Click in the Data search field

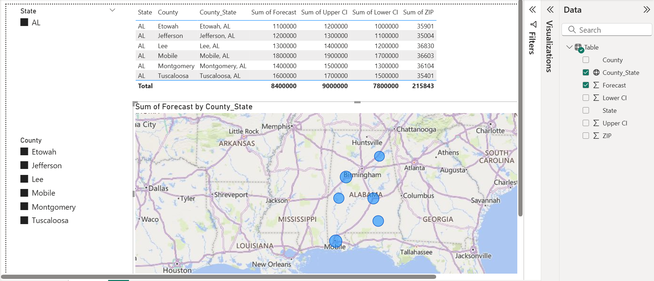pos(607,30)
